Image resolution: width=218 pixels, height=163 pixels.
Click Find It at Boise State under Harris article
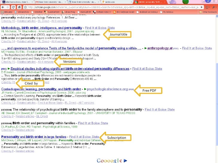pos(50,103)
